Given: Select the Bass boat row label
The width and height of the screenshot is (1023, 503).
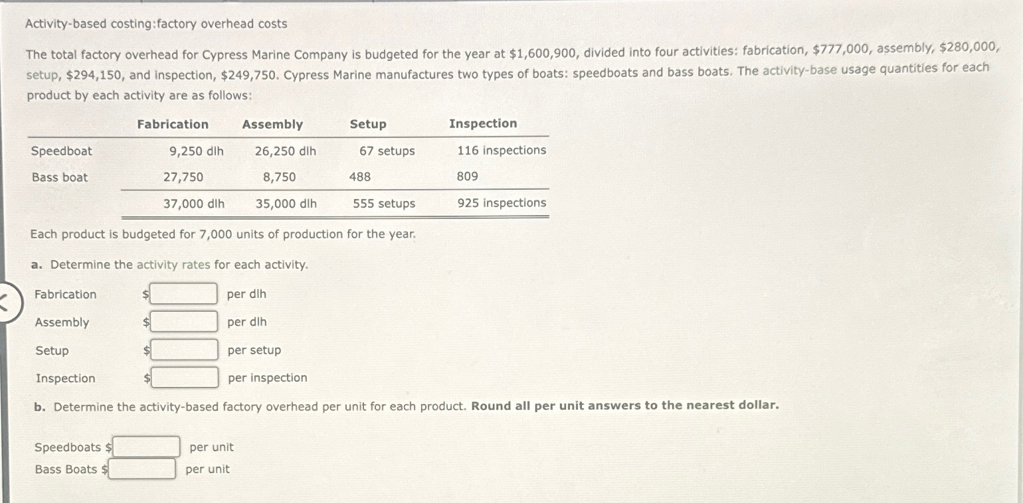Looking at the screenshot, I should pyautogui.click(x=59, y=177).
